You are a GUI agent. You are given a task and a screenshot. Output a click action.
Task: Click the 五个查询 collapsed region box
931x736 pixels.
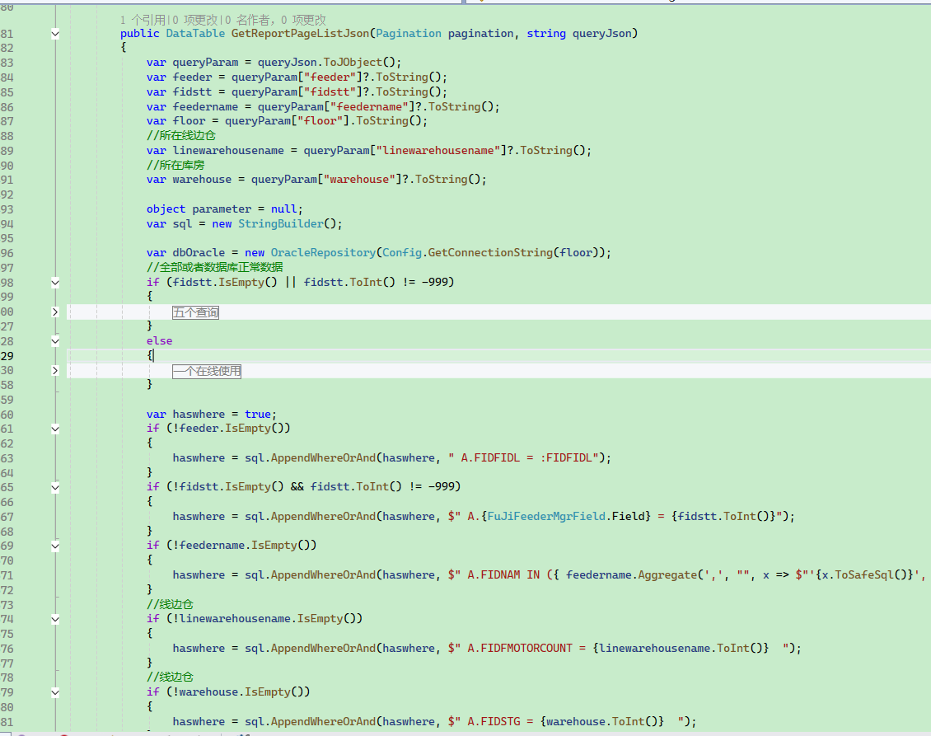coord(195,312)
